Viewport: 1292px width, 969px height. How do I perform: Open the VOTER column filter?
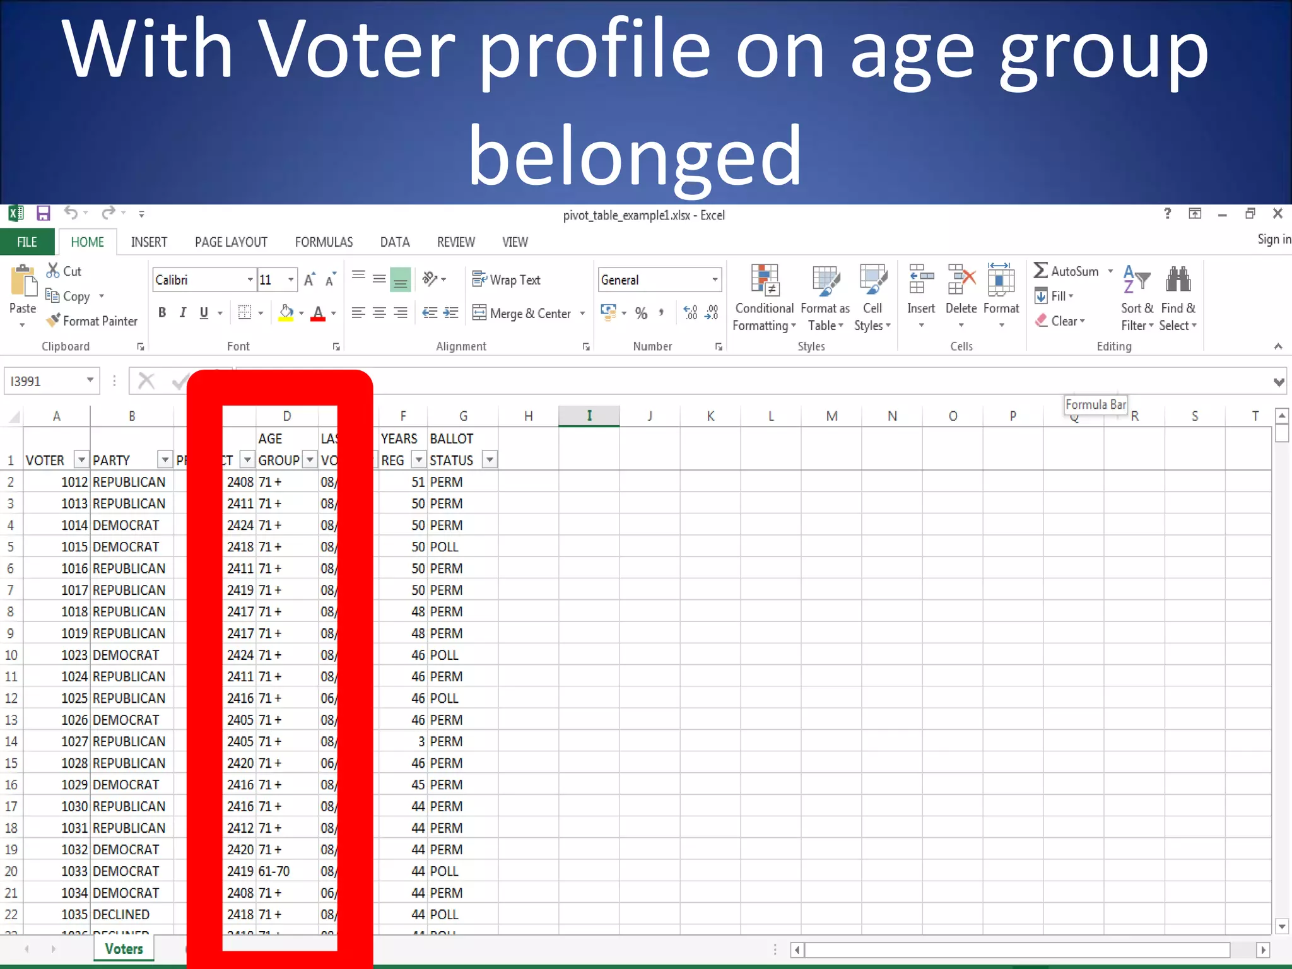(x=81, y=460)
